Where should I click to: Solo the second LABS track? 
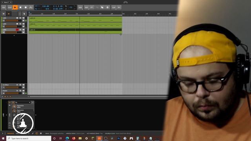(x=20, y=24)
